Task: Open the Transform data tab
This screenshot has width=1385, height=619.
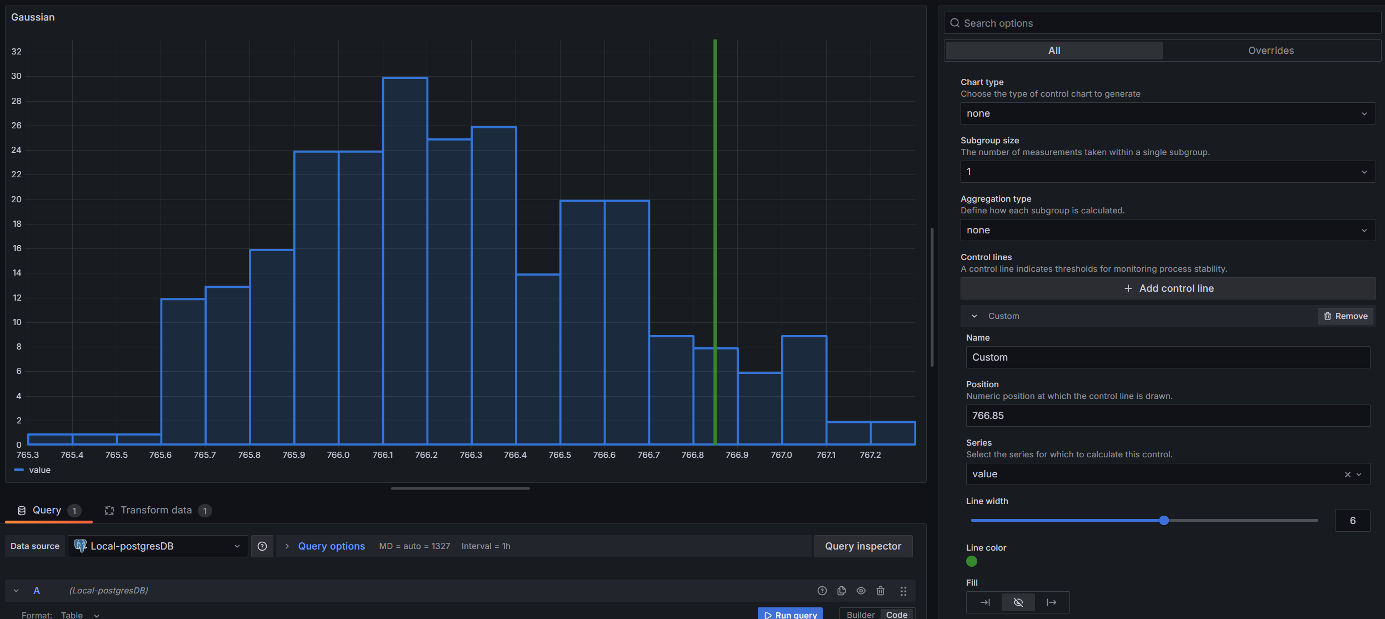Action: click(x=158, y=510)
